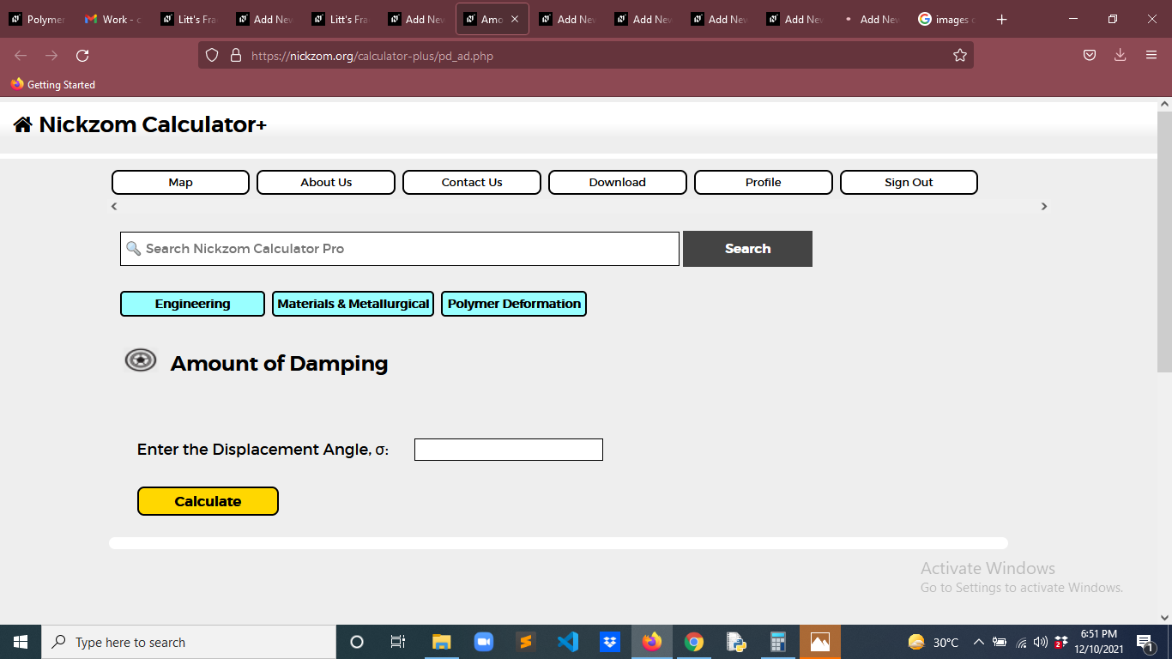The height and width of the screenshot is (659, 1172).
Task: Click the Sign Out button
Action: (x=909, y=182)
